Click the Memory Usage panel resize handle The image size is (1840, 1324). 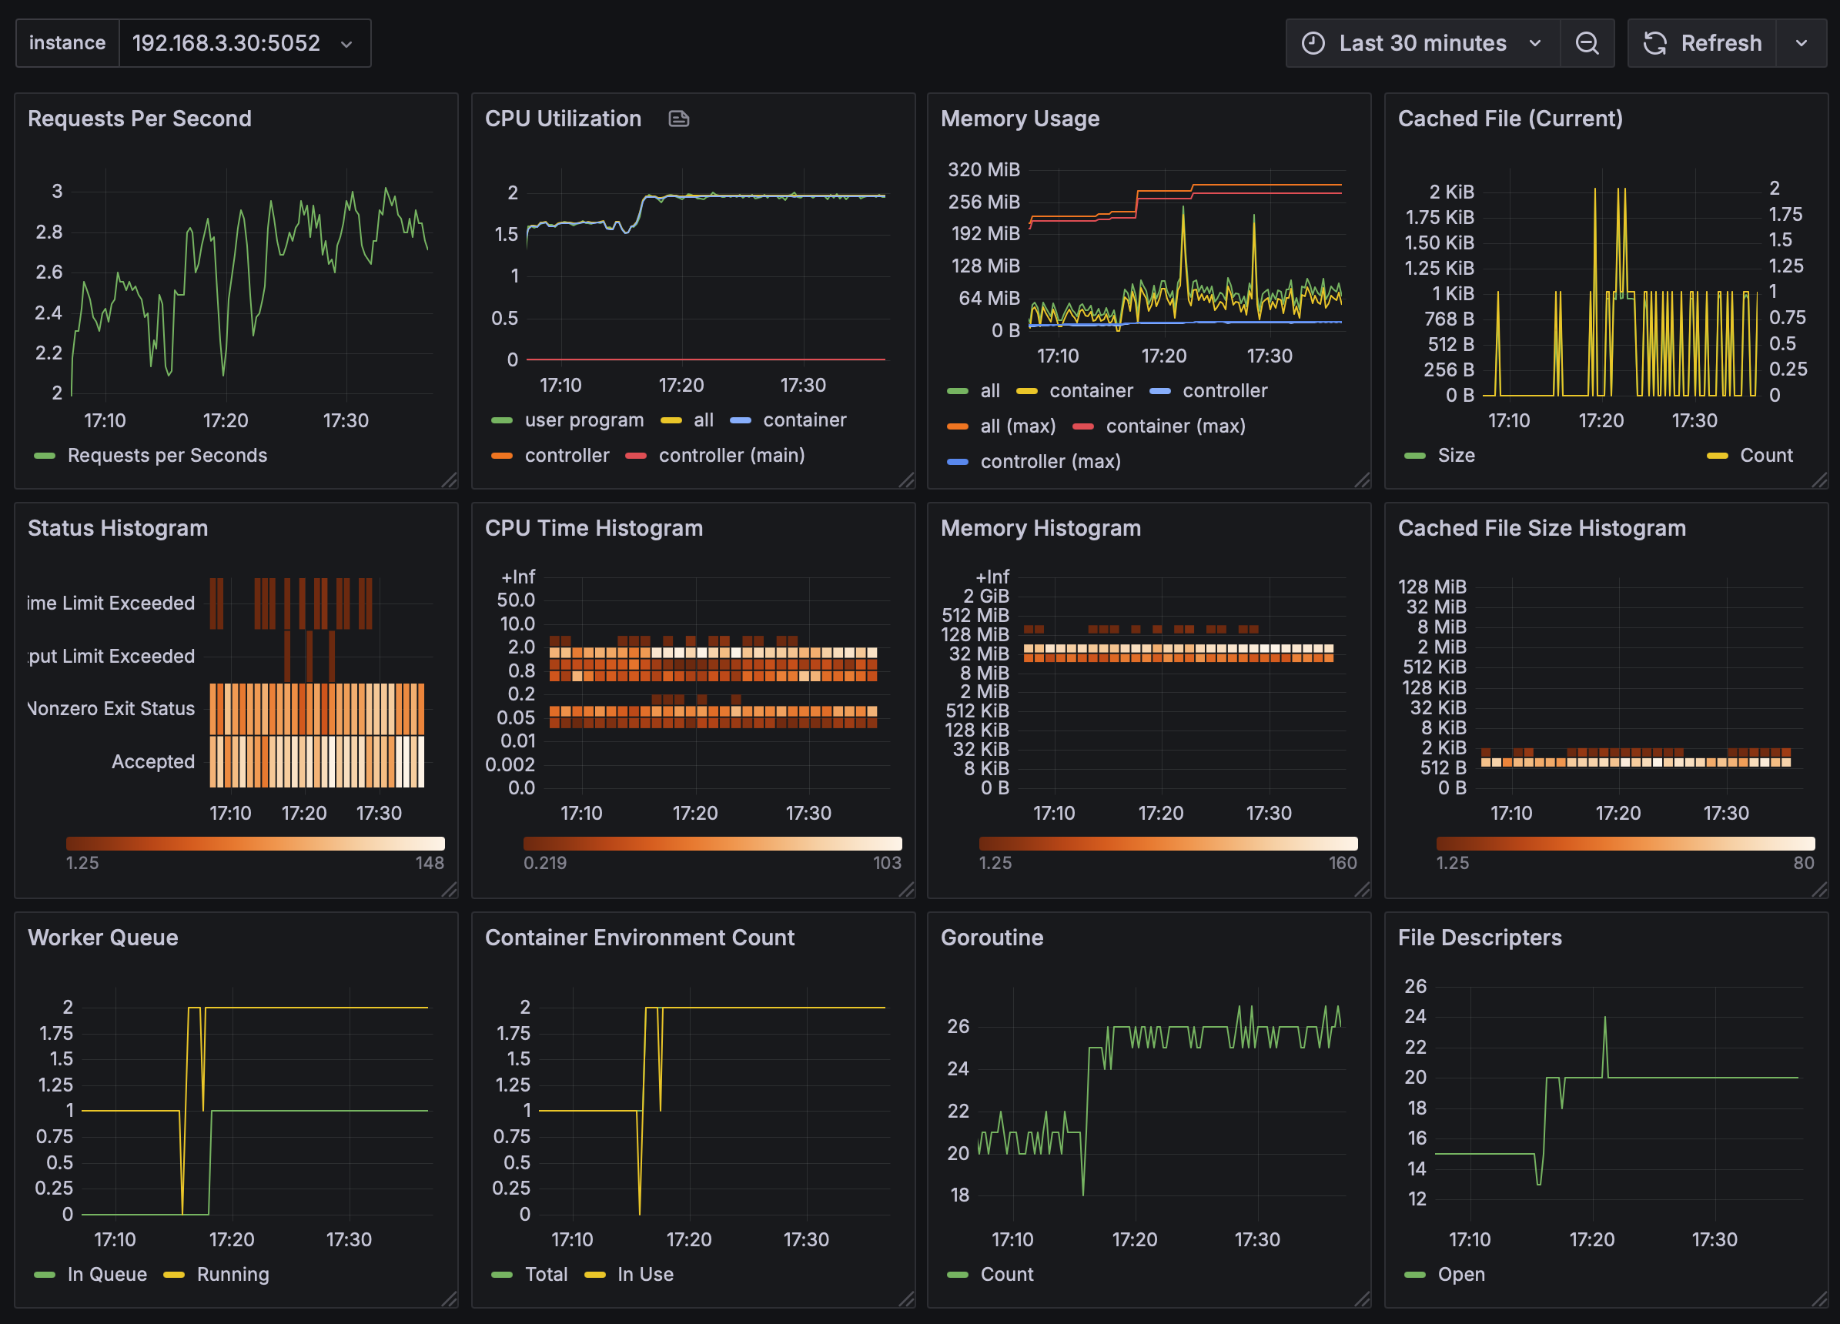point(1362,480)
